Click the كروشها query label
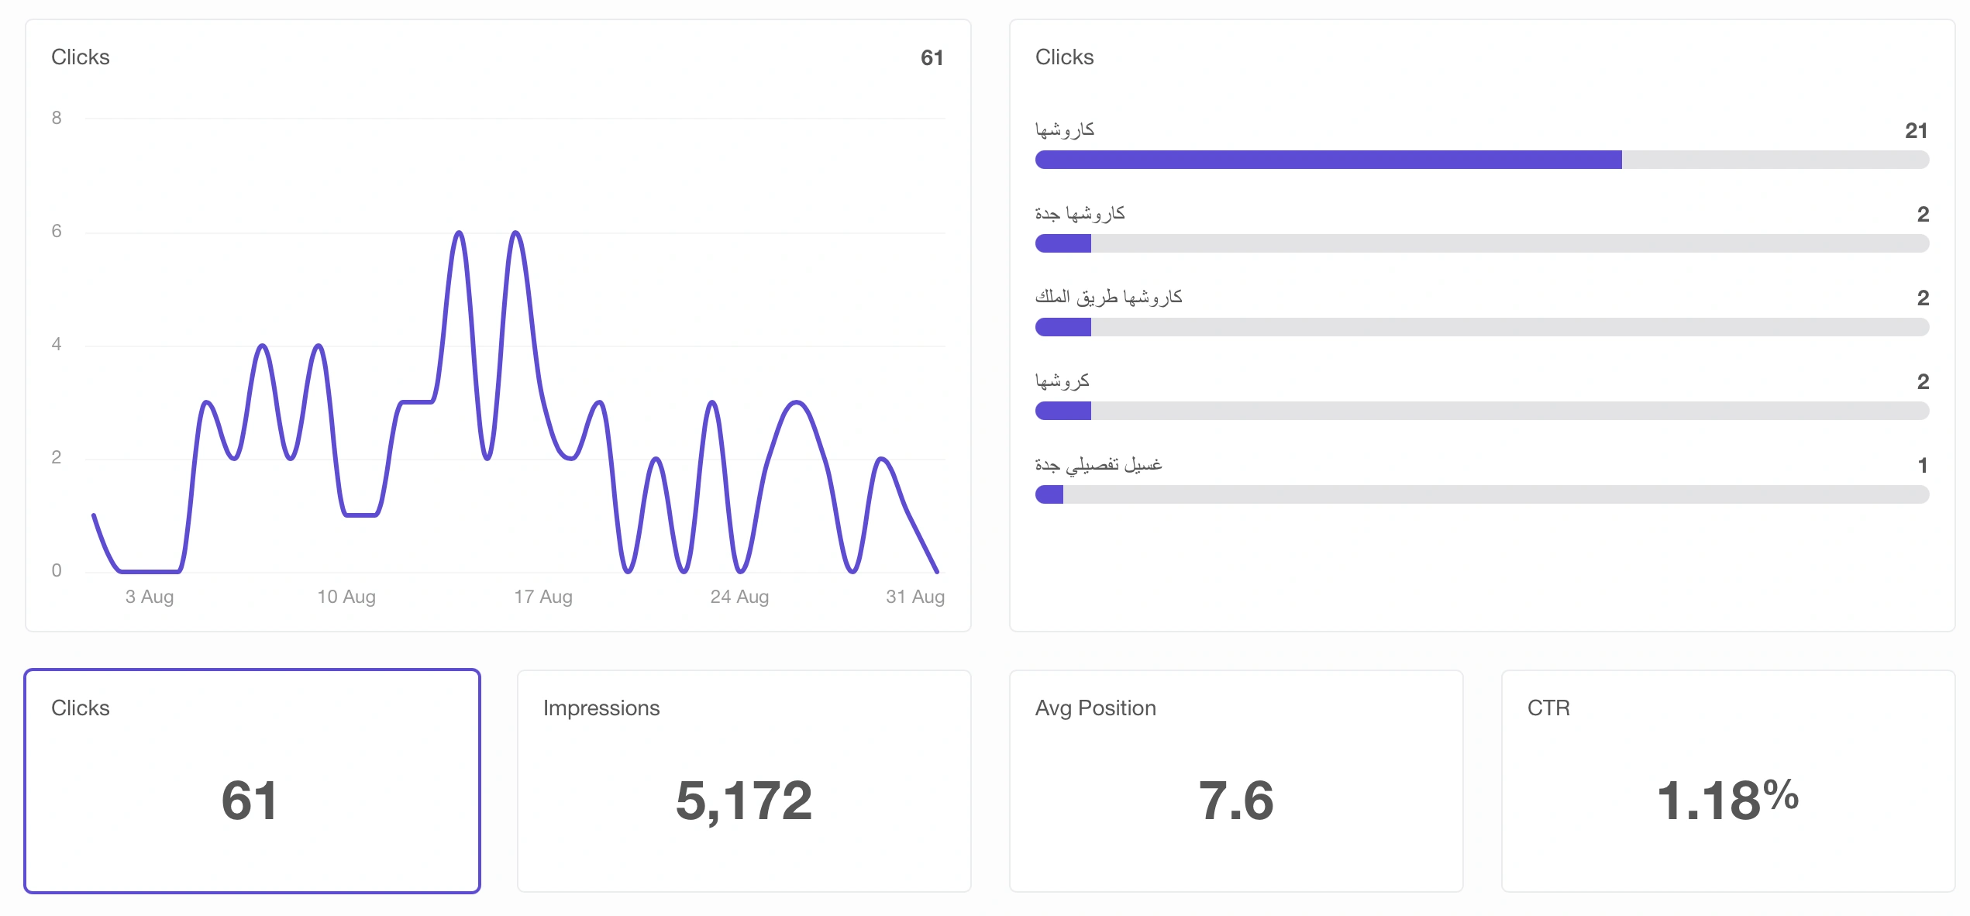 click(x=1062, y=381)
